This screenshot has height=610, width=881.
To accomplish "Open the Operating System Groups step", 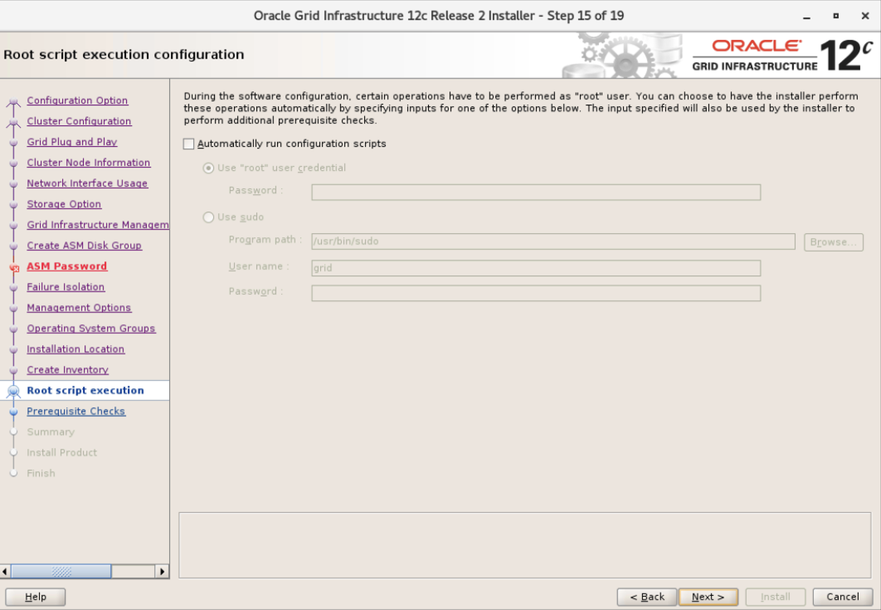I will [91, 329].
